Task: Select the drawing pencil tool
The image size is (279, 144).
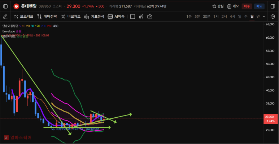Action: tap(5, 17)
